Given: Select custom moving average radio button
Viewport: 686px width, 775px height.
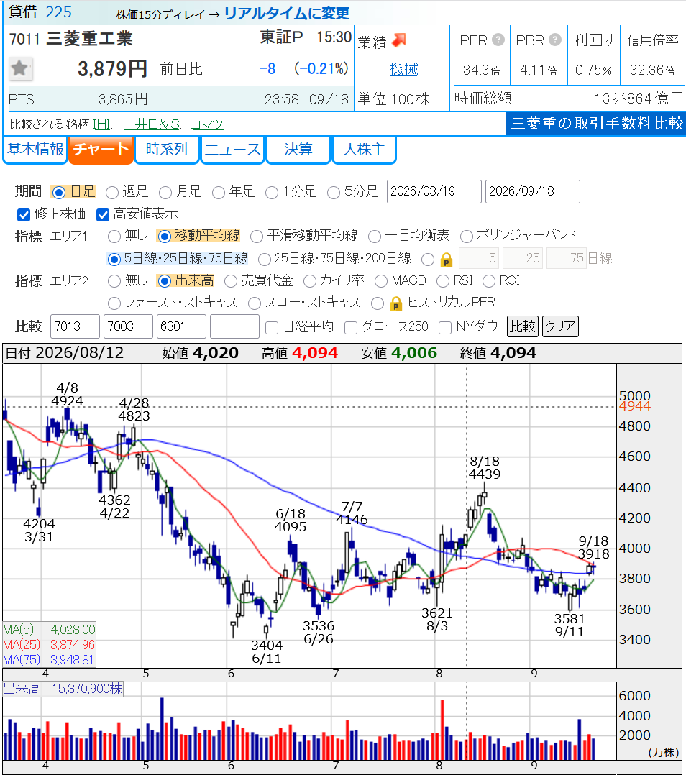Looking at the screenshot, I should pos(428,259).
